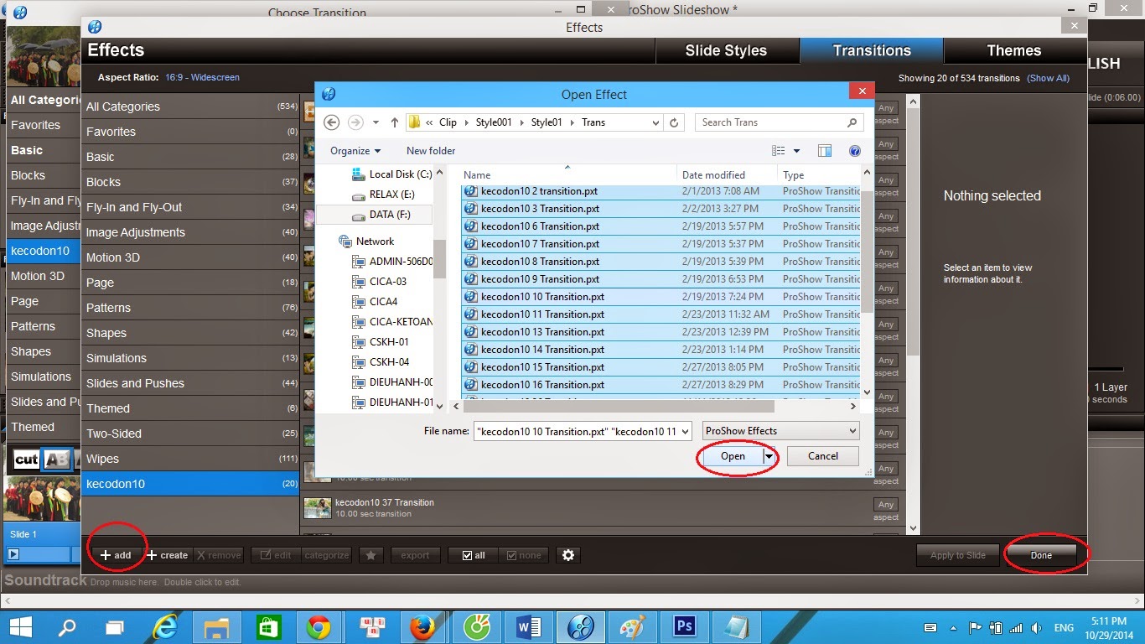Change the file view layout icon
The height and width of the screenshot is (644, 1145).
(x=779, y=151)
